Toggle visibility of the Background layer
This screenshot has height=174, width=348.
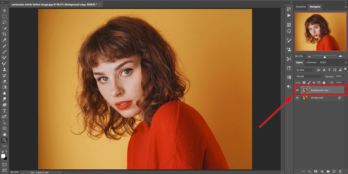(x=297, y=98)
